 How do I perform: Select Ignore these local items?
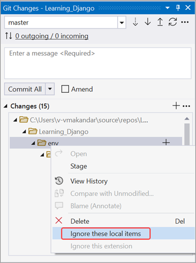pyautogui.click(x=106, y=234)
